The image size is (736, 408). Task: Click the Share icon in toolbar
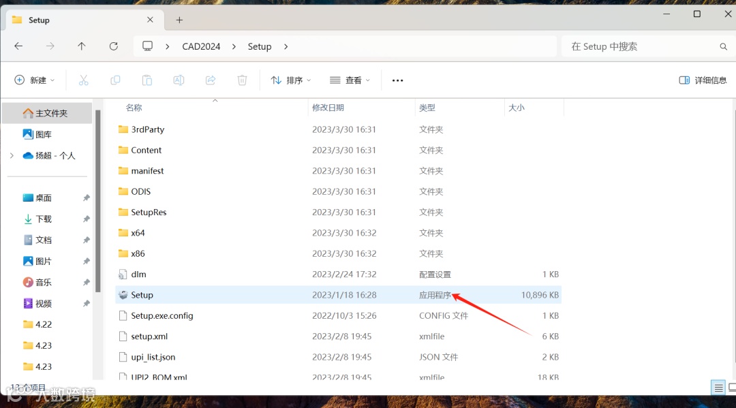click(211, 80)
